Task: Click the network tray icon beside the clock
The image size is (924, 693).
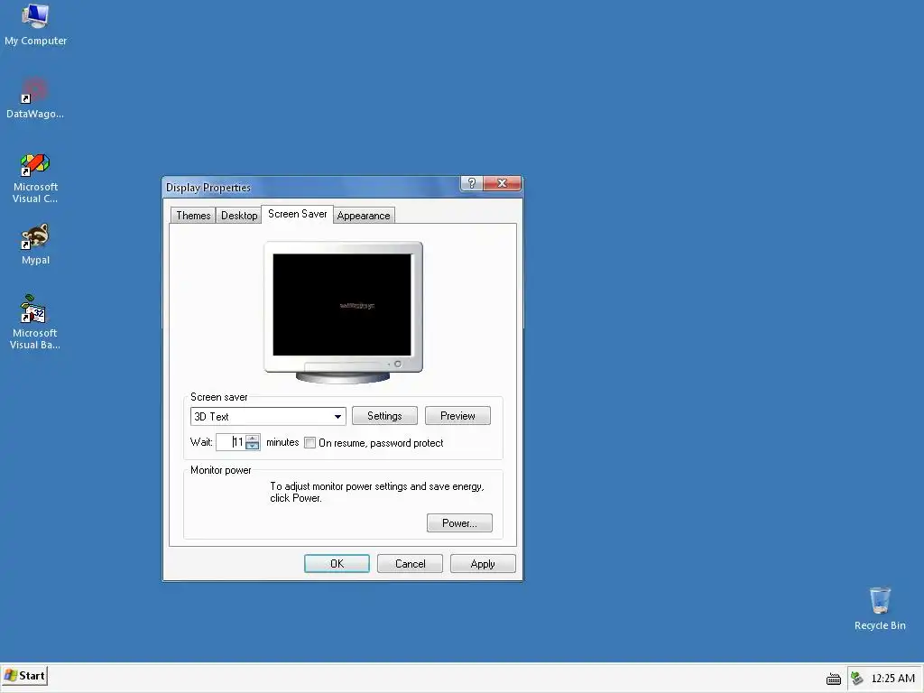Action: [x=857, y=679]
